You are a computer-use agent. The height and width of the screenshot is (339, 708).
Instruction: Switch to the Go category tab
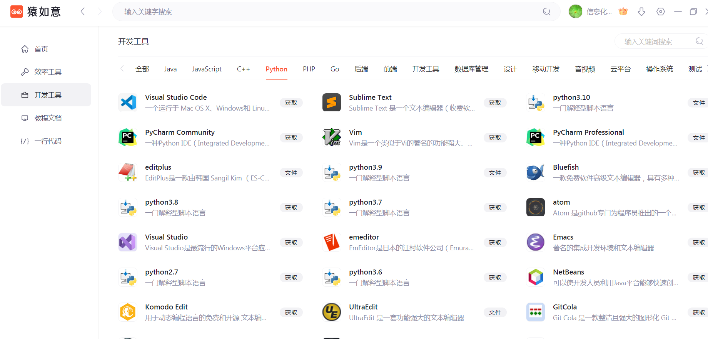[335, 69]
